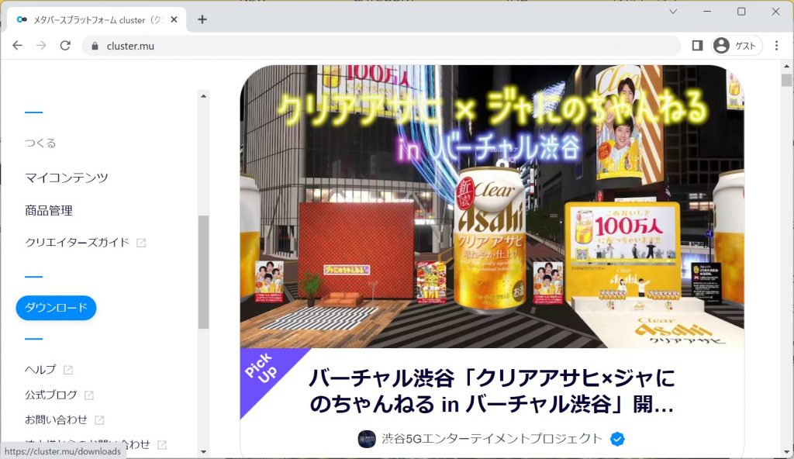Click the organizer avatar icon
Screen dimensions: 794x459
click(x=367, y=439)
